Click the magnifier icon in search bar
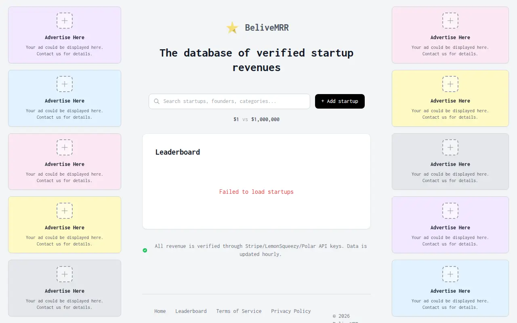517x323 pixels. 157,101
